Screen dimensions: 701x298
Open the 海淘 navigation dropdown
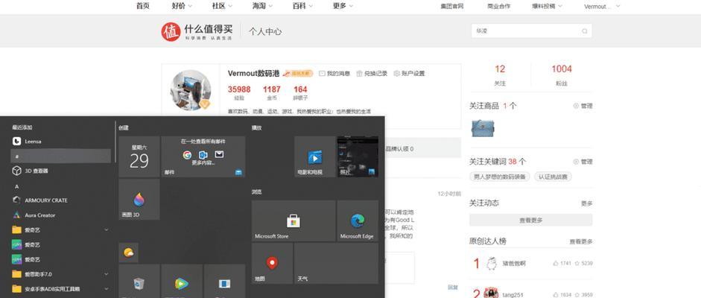262,6
